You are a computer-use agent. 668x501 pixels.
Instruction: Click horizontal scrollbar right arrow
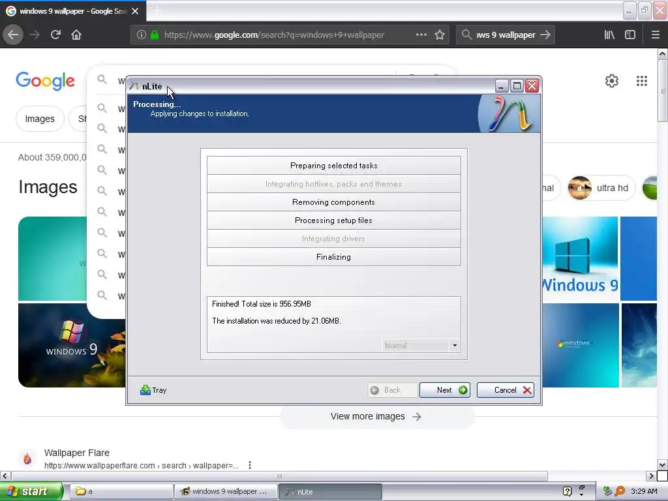tap(651, 476)
